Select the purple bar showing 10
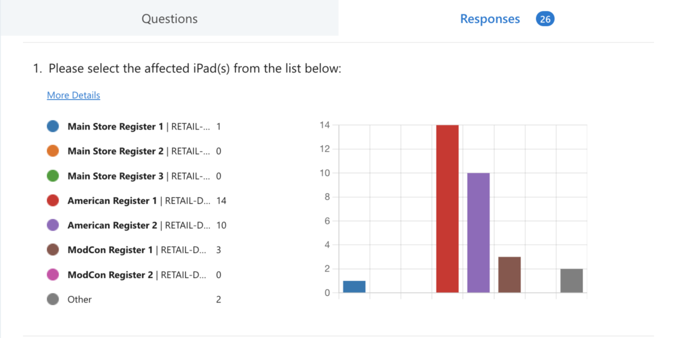The height and width of the screenshot is (338, 675). tap(479, 233)
